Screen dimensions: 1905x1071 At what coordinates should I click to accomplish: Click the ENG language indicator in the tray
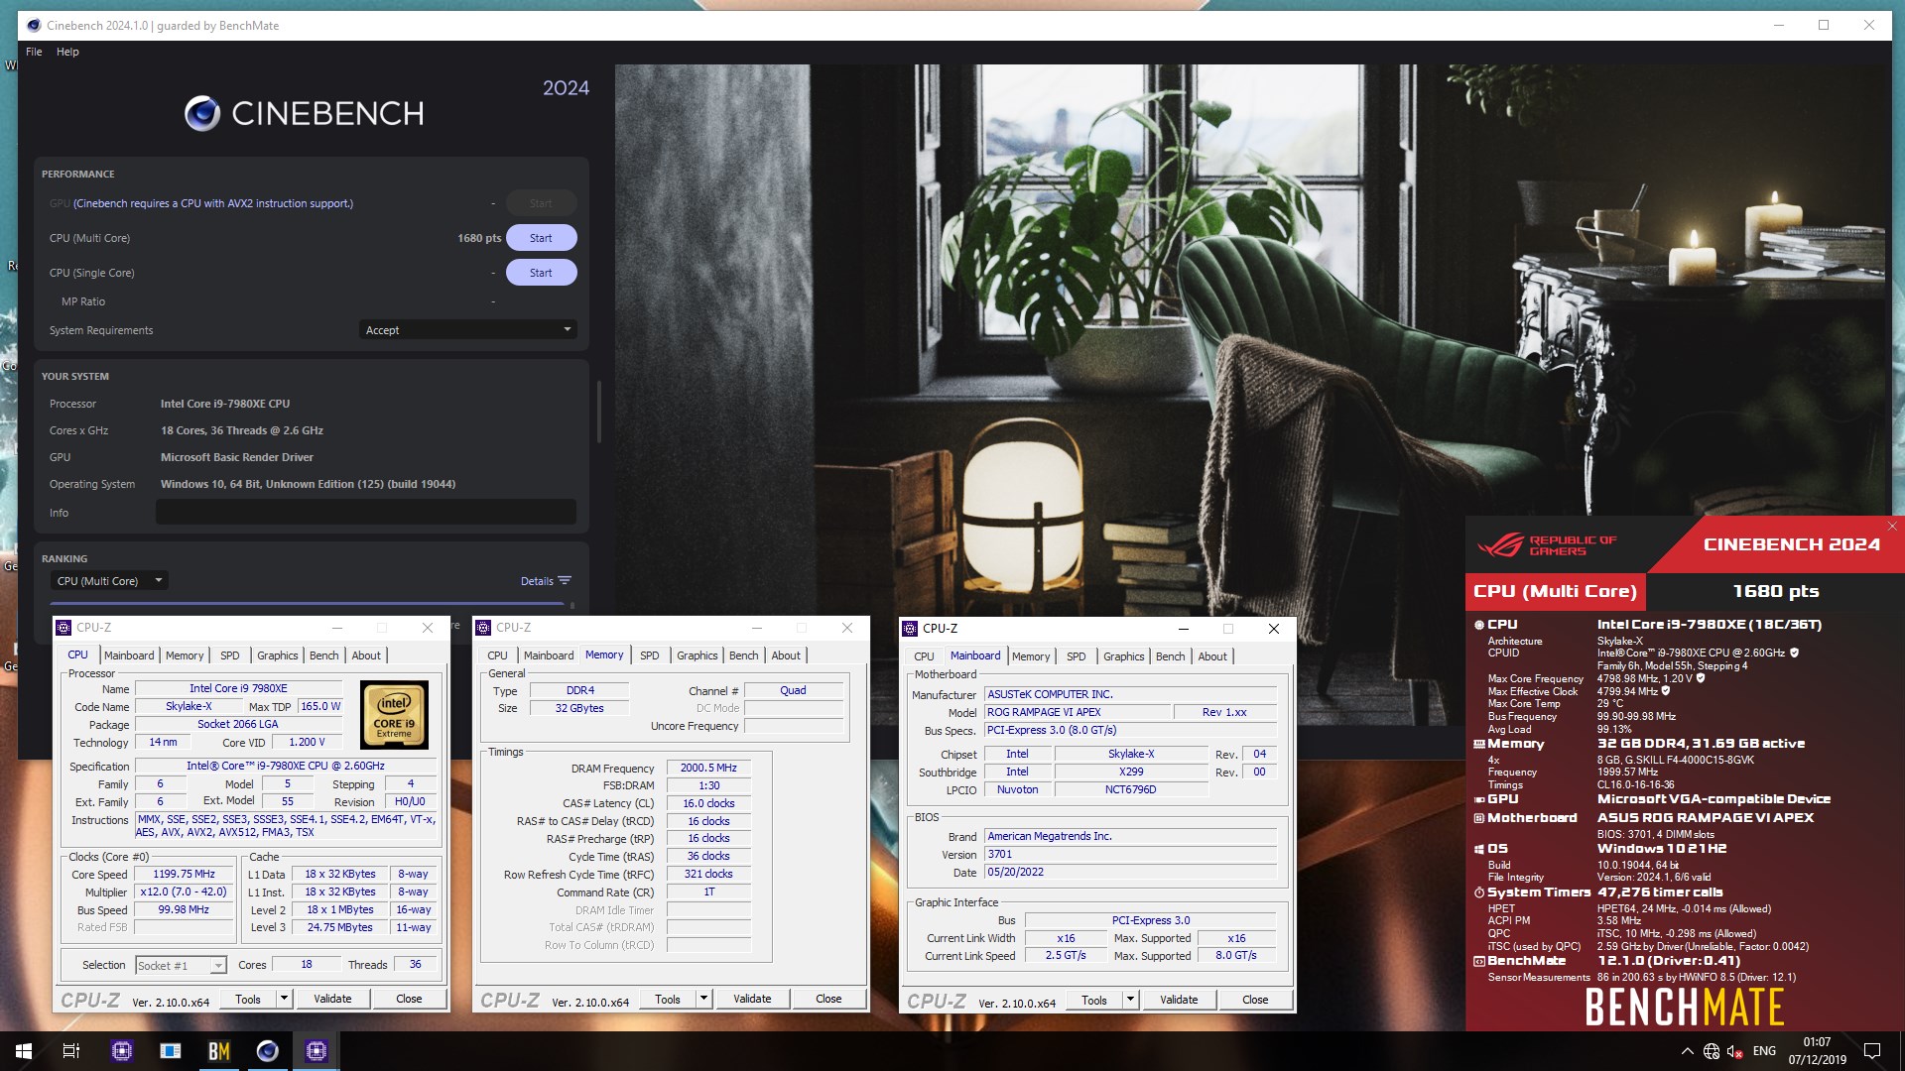[x=1764, y=1051]
